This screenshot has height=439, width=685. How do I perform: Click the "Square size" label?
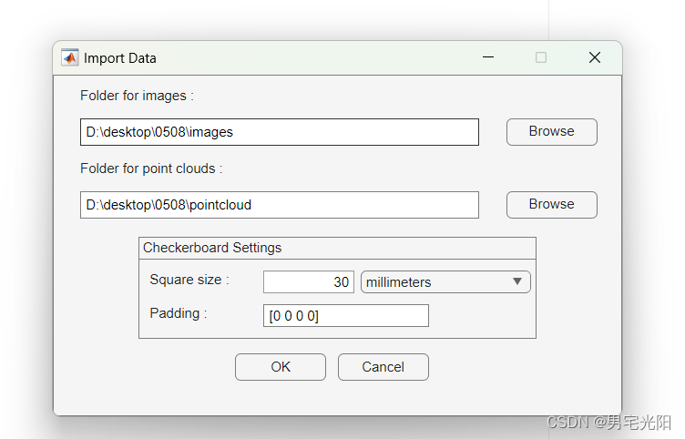pyautogui.click(x=189, y=280)
